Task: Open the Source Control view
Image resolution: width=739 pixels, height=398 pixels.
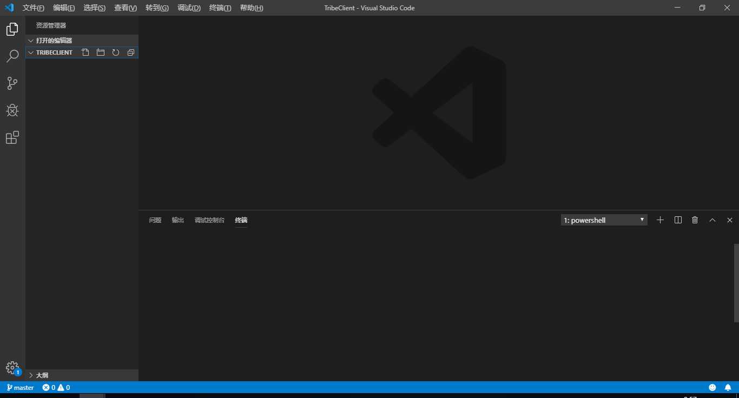Action: click(x=12, y=83)
